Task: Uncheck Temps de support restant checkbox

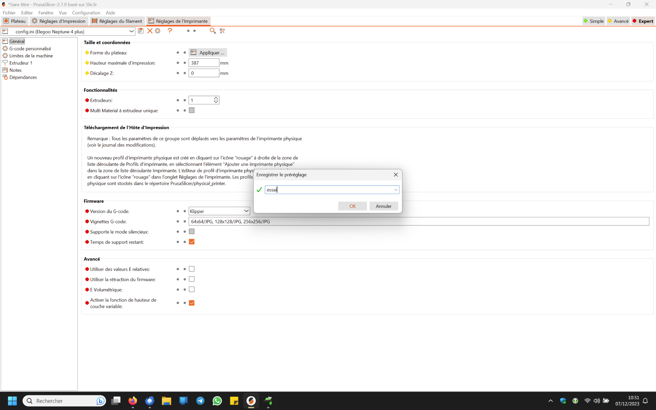Action: point(192,242)
